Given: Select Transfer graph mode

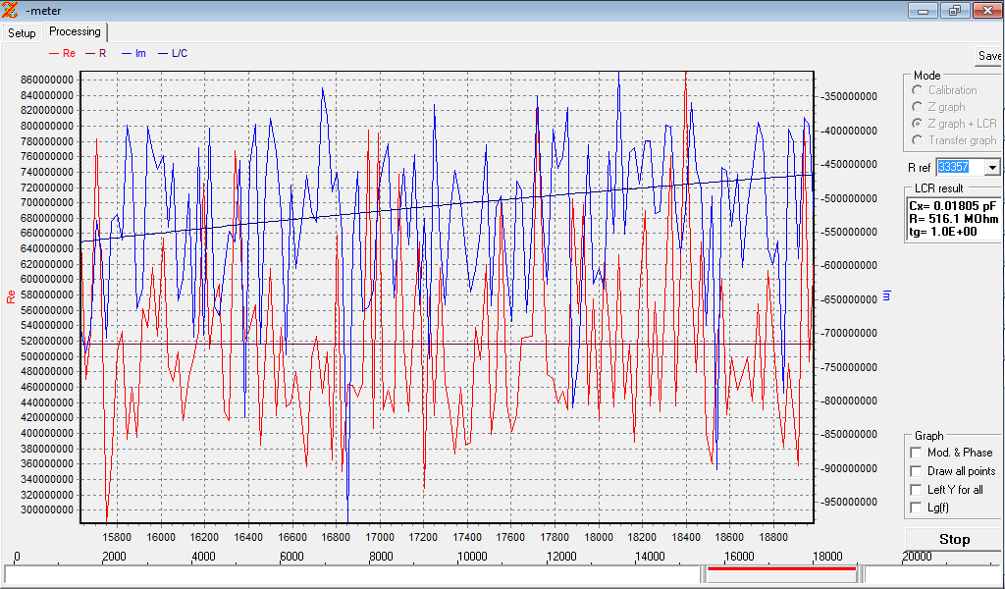Looking at the screenshot, I should point(918,139).
